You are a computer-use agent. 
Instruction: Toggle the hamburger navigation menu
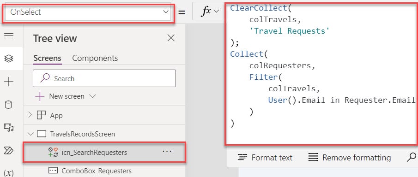pos(9,35)
